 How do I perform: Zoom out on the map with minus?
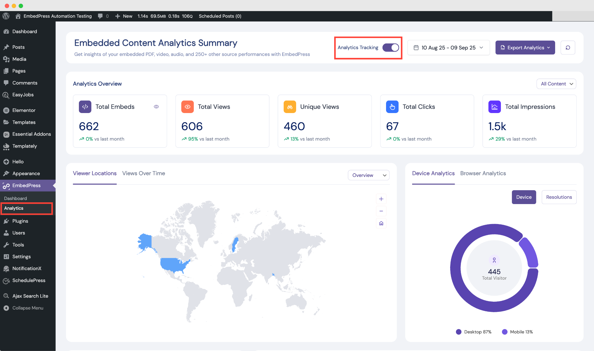coord(381,211)
